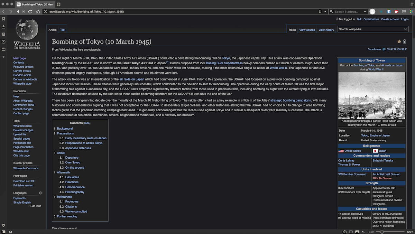Add page to watchlist star

[399, 41]
